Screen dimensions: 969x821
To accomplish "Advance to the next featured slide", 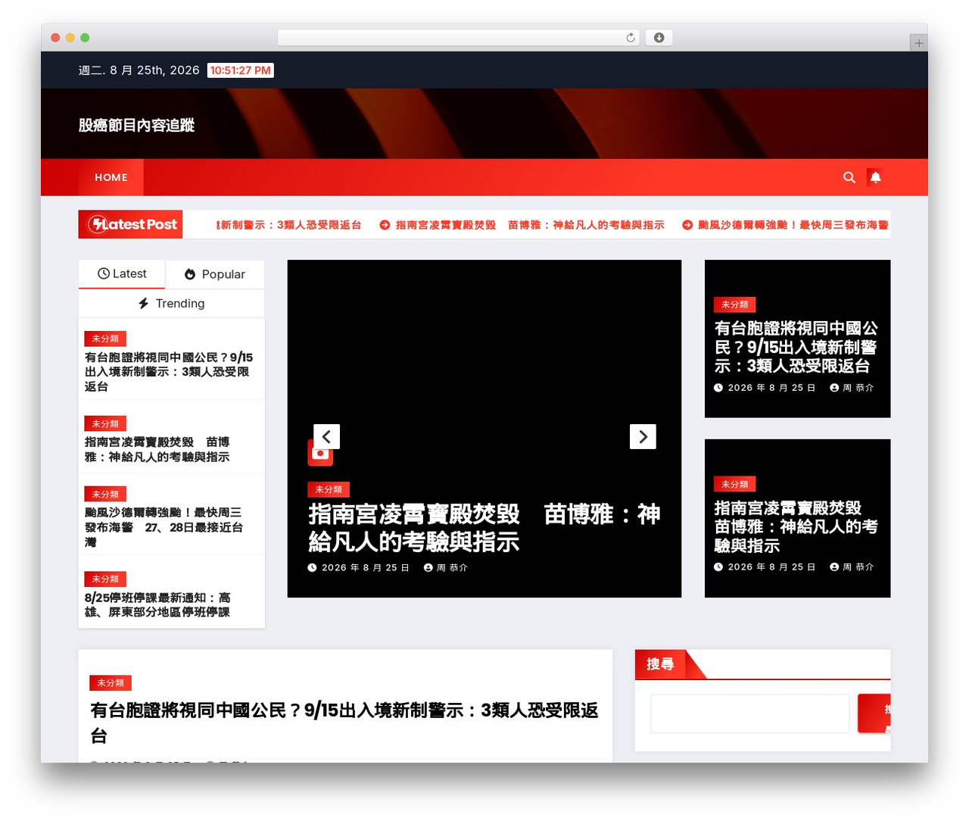I will tap(643, 436).
